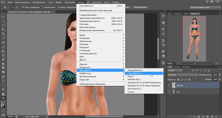Select the Lasso tool
The image size is (222, 118).
click(x=3, y=25)
